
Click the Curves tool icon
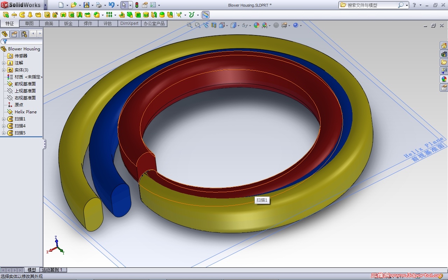[191, 15]
